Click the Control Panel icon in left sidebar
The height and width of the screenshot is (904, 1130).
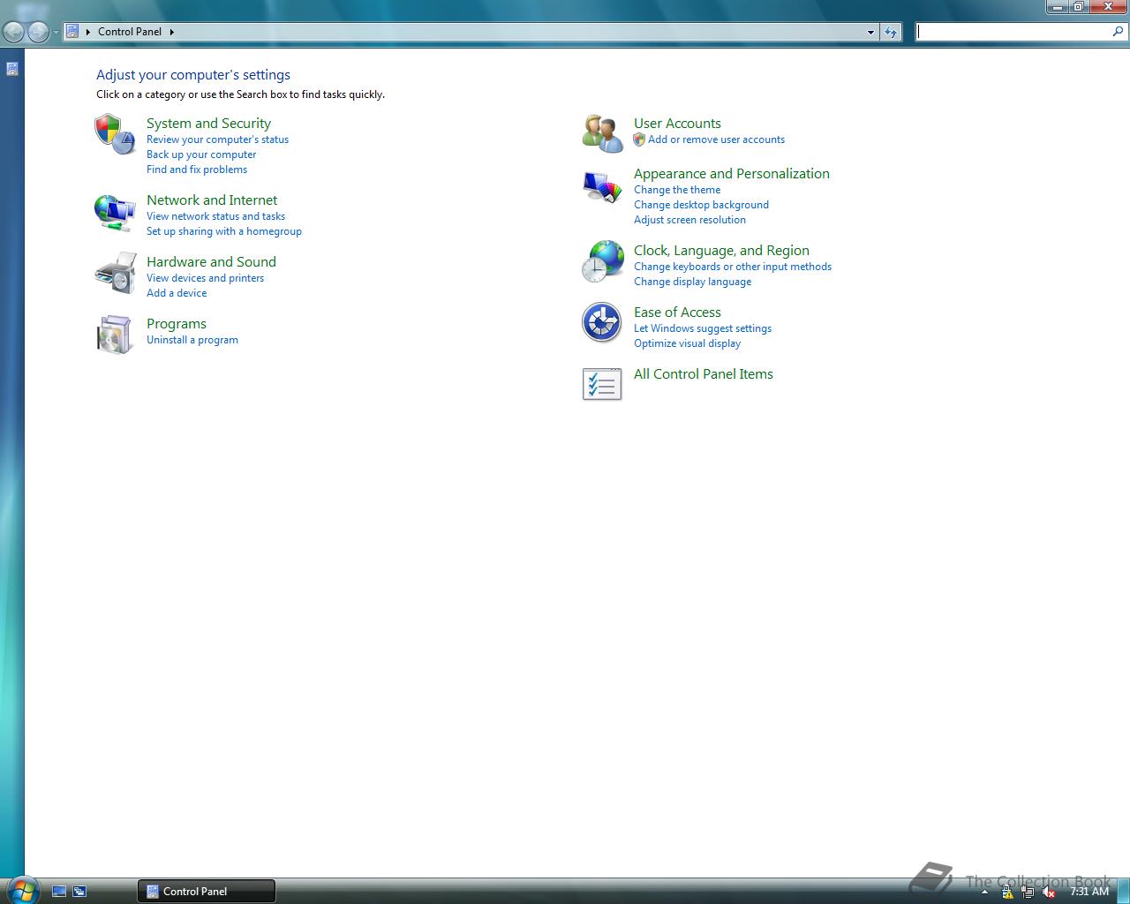12,69
